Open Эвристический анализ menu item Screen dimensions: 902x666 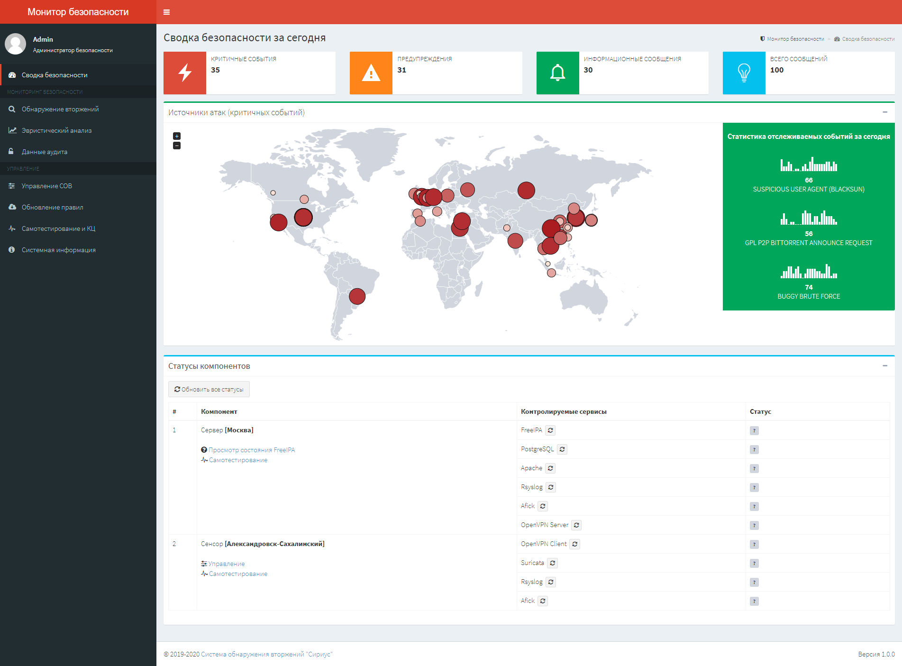pos(78,130)
